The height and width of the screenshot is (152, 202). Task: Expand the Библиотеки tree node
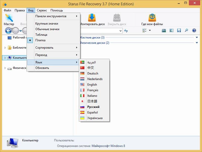point(5,48)
